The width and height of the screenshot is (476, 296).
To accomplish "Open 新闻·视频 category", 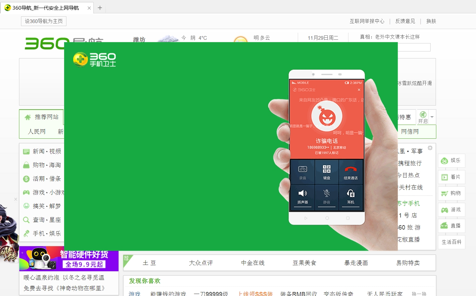I will 47,151.
